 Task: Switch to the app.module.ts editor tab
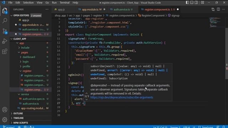pos(92,10)
